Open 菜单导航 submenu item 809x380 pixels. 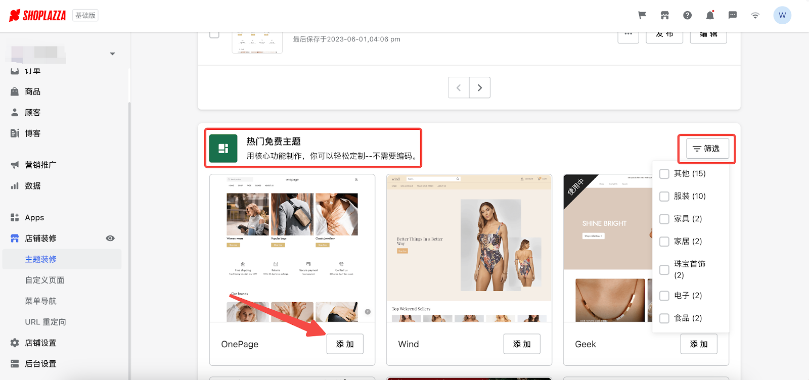click(40, 301)
